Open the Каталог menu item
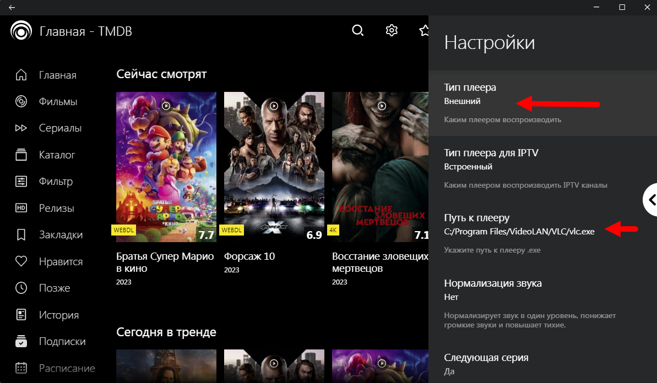This screenshot has width=657, height=383. point(57,155)
